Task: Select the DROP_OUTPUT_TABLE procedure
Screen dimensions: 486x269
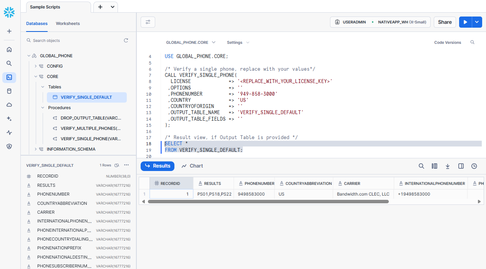Action: [x=90, y=118]
